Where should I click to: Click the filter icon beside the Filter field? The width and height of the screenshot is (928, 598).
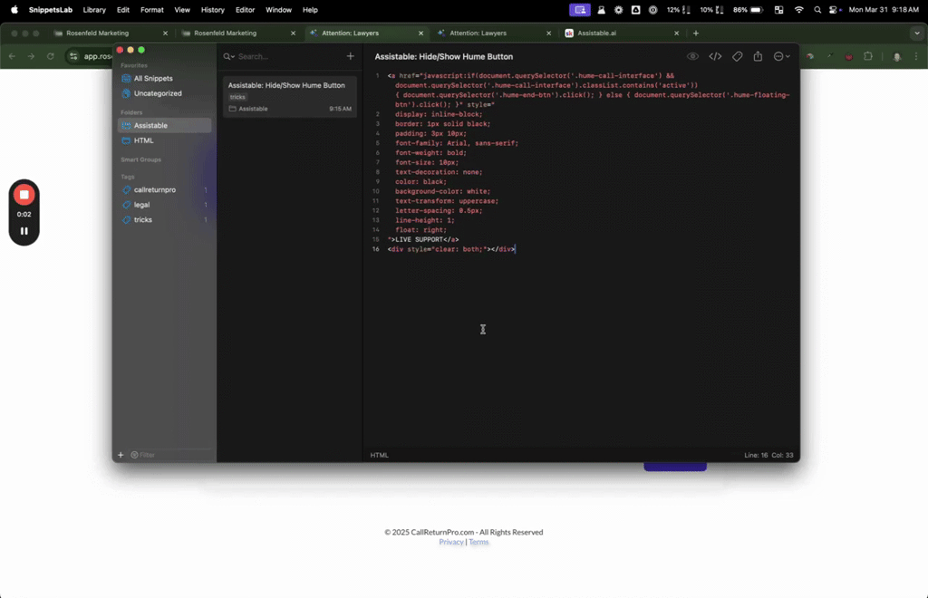pos(134,454)
